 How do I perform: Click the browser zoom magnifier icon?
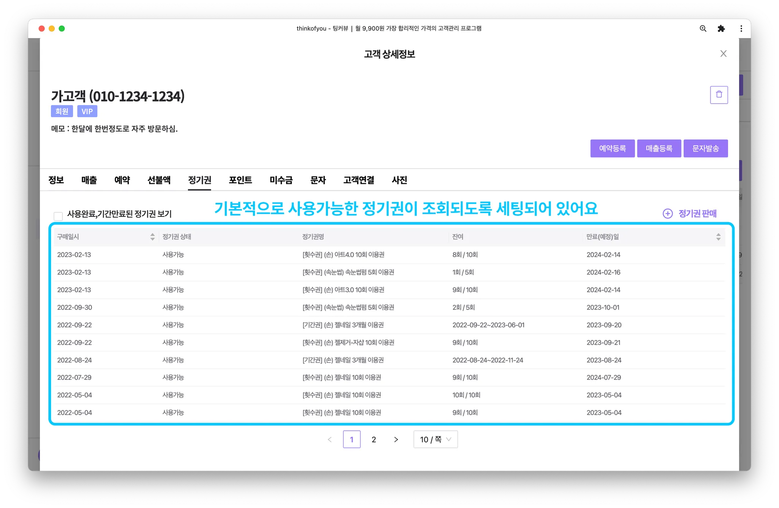pyautogui.click(x=703, y=29)
